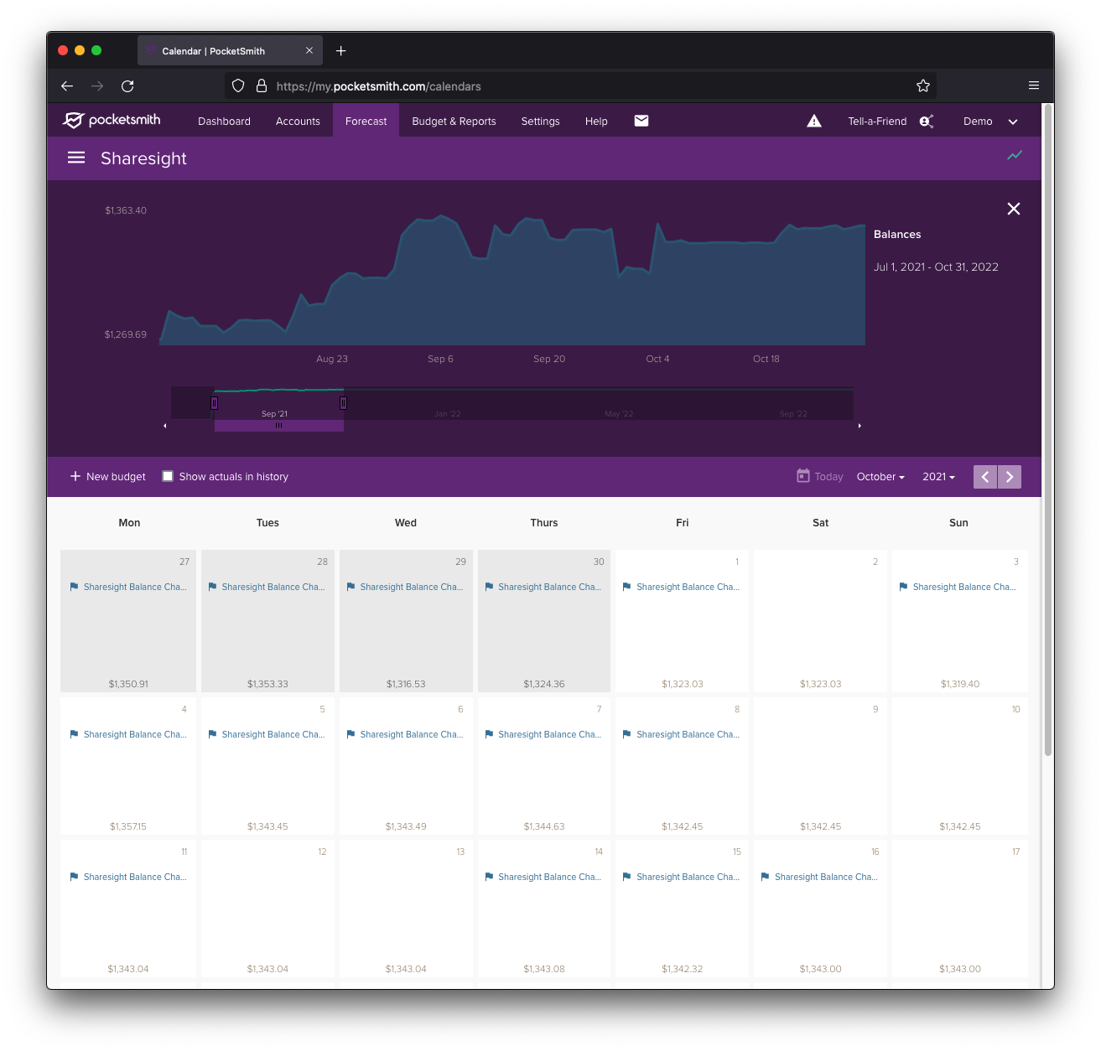Open the Tell-a-Friend link
Screen dimensions: 1101x1051
tap(877, 121)
